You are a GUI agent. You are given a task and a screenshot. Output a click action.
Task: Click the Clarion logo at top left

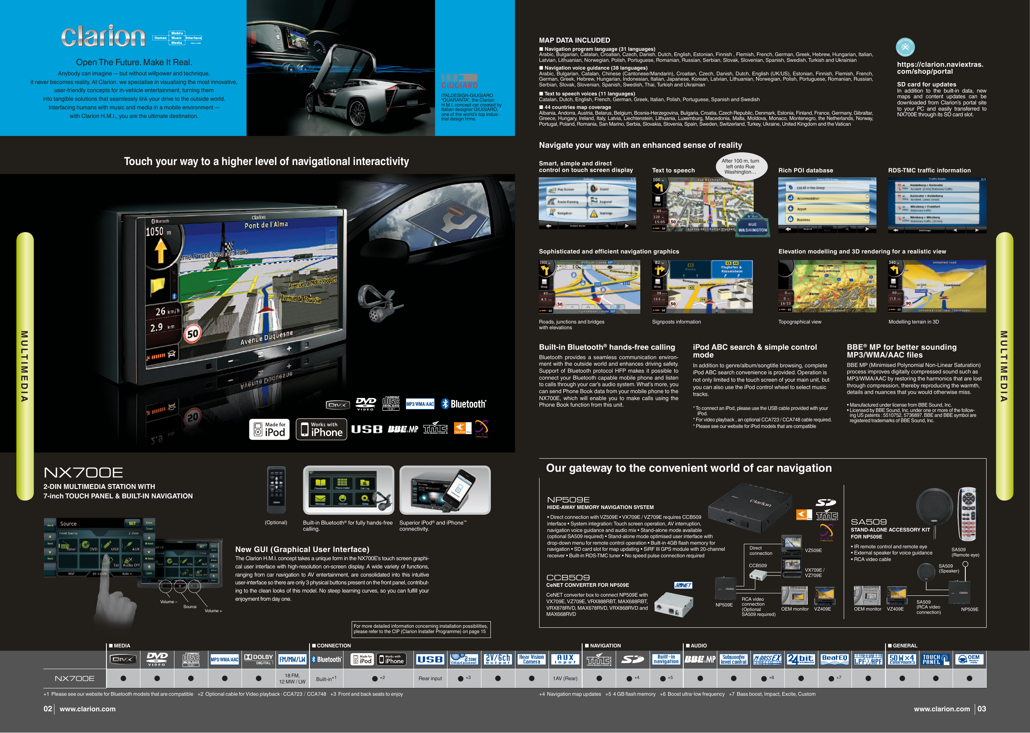pyautogui.click(x=103, y=36)
